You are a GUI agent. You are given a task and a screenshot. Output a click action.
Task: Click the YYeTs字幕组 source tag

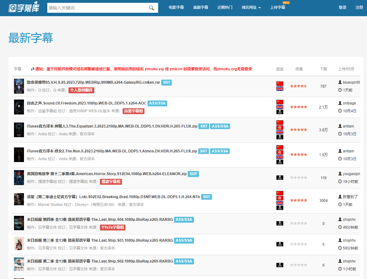[x=113, y=227]
